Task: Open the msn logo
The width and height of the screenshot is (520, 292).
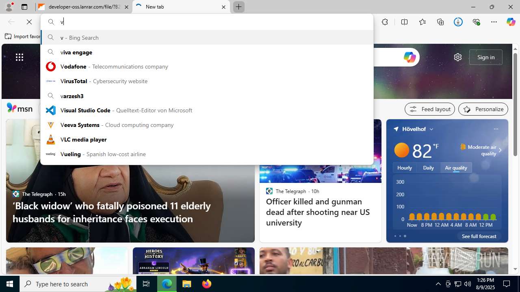Action: (x=19, y=108)
